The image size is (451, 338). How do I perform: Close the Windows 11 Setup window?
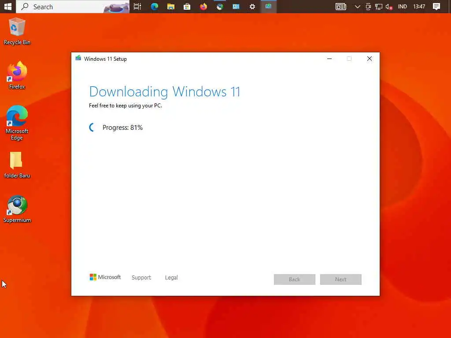coord(370,59)
